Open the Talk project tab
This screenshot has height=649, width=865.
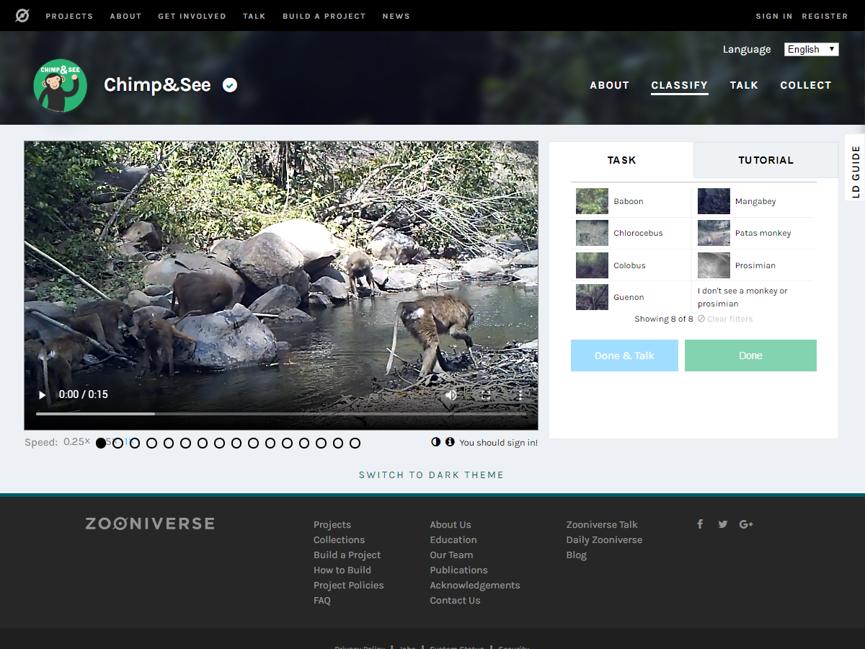[744, 85]
